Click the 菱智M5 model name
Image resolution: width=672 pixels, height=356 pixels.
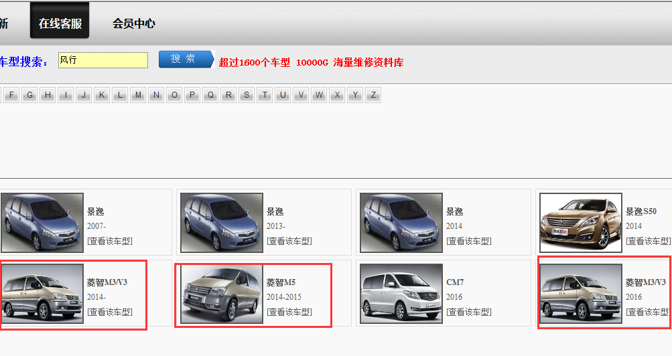pyautogui.click(x=281, y=282)
